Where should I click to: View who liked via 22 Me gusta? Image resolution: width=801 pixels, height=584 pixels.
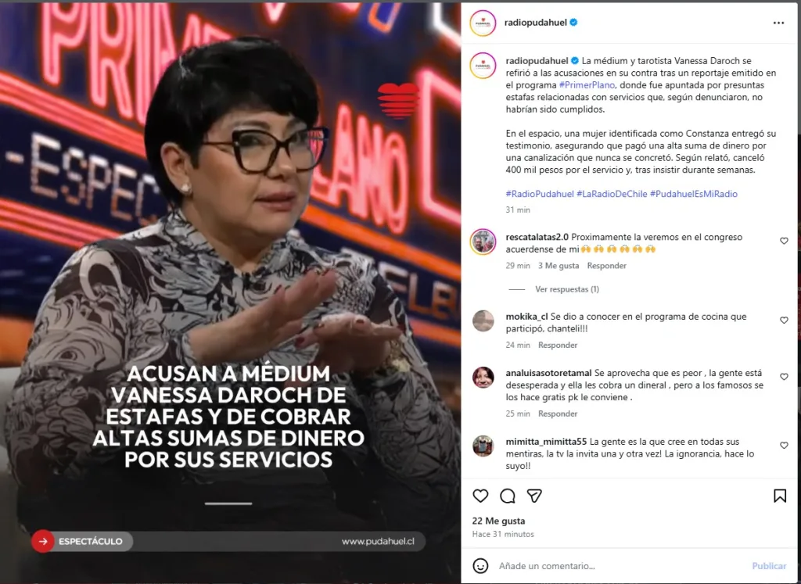(x=498, y=521)
